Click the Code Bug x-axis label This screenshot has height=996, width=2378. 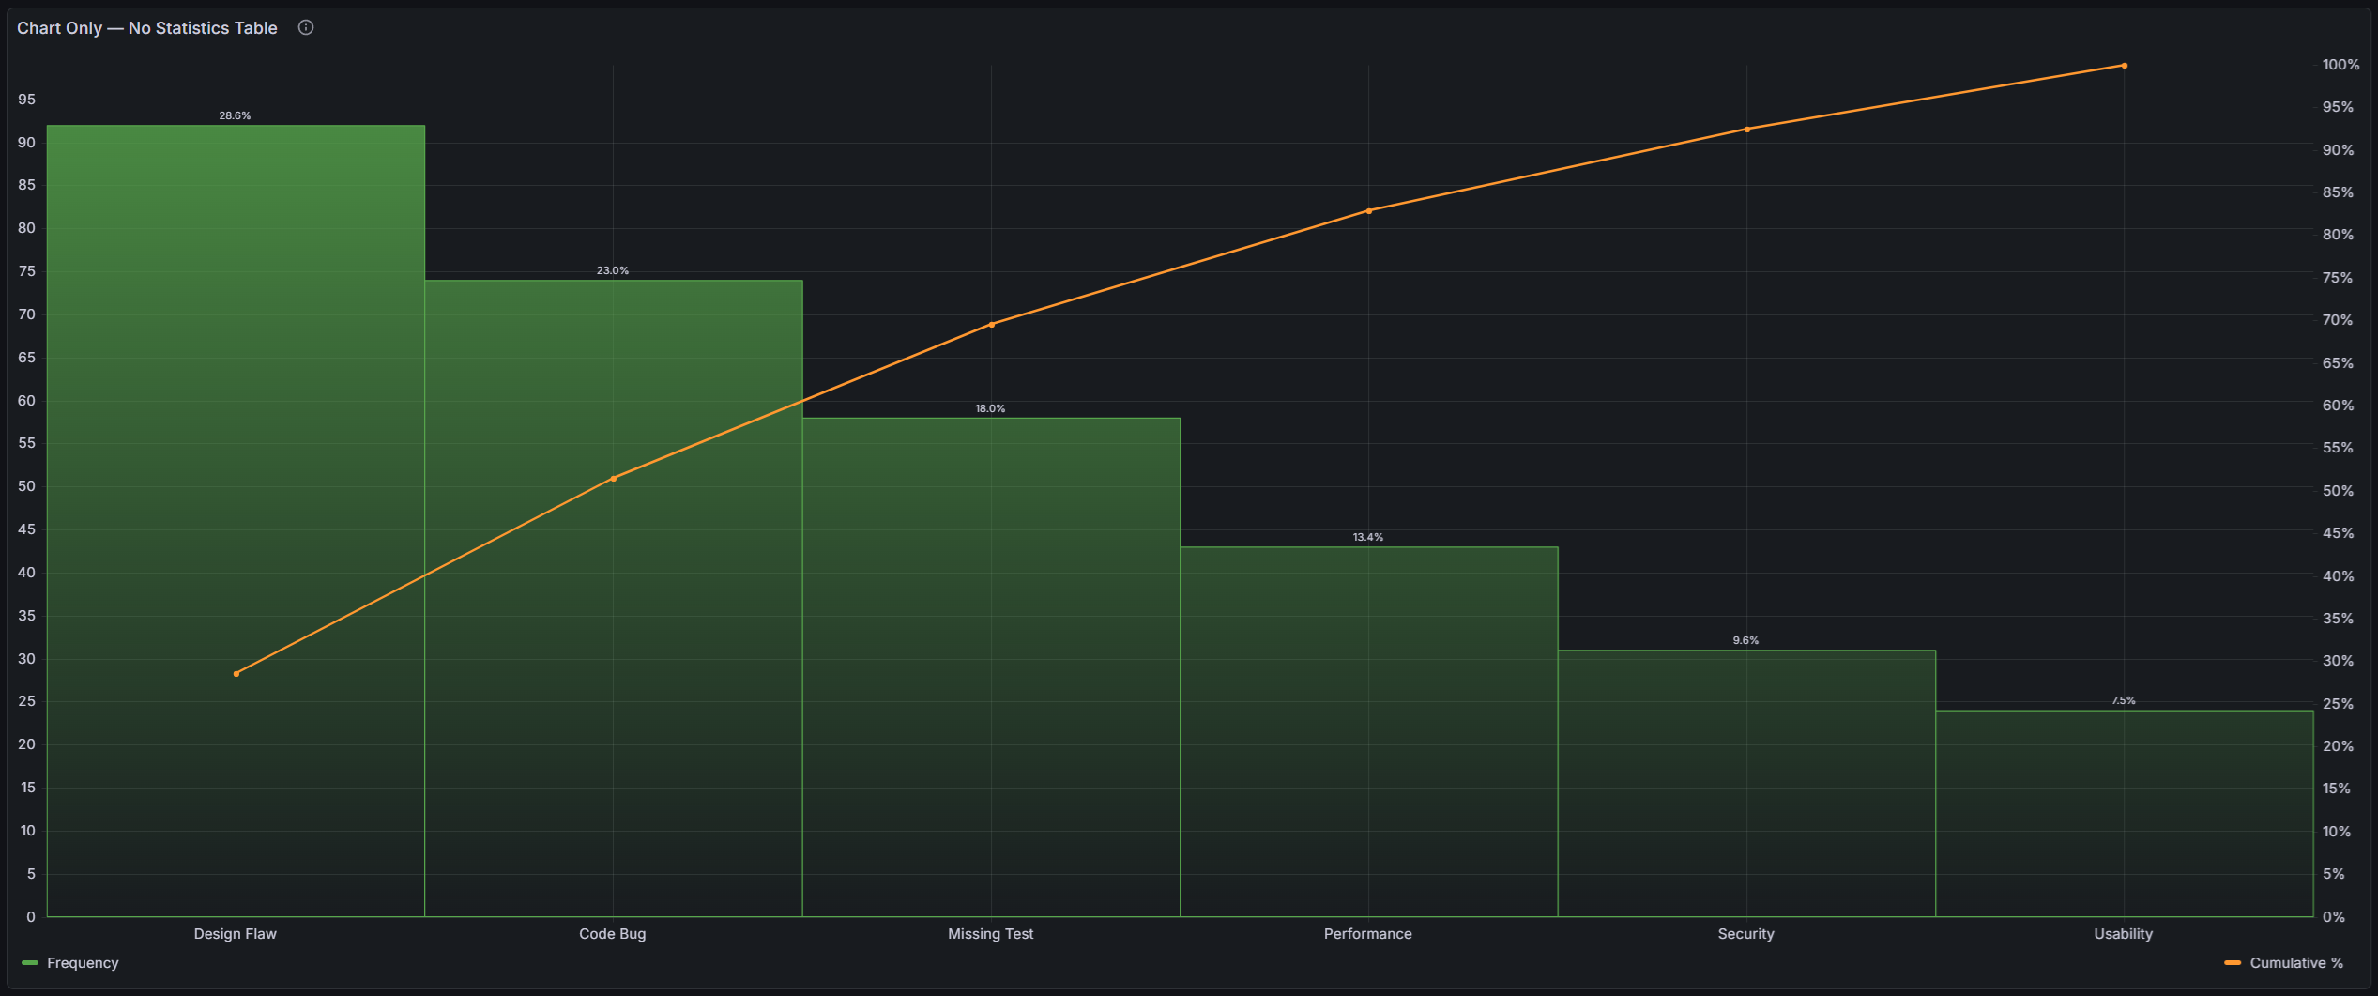point(613,934)
